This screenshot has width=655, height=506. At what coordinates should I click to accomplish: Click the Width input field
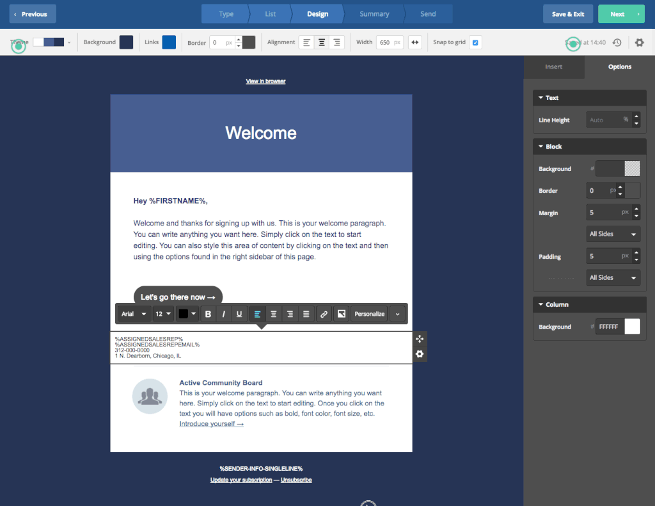click(384, 42)
